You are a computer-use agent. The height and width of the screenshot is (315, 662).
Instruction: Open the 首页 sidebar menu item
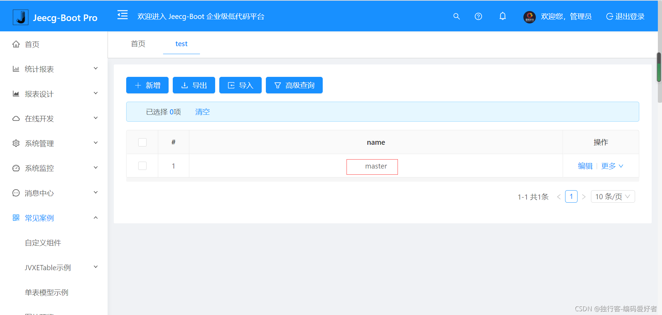click(54, 44)
